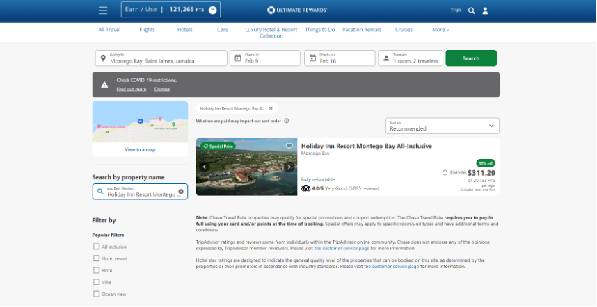The width and height of the screenshot is (597, 307).
Task: Expand the More navigation menu
Action: pyautogui.click(x=440, y=30)
